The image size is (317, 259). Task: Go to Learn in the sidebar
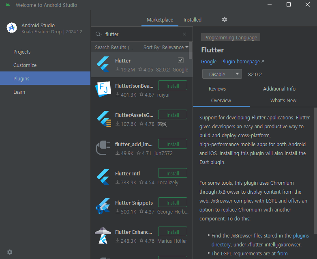point(45,92)
